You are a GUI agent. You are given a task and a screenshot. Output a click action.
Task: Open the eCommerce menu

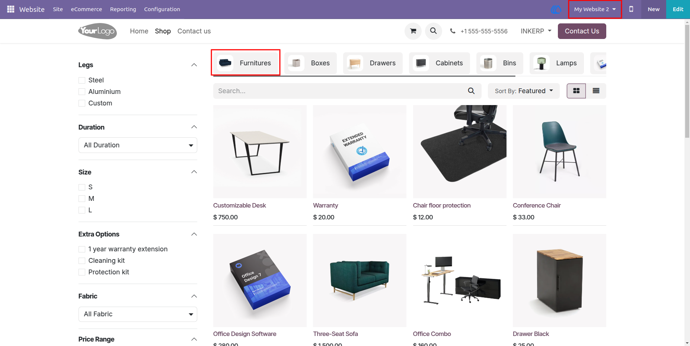[x=86, y=9]
